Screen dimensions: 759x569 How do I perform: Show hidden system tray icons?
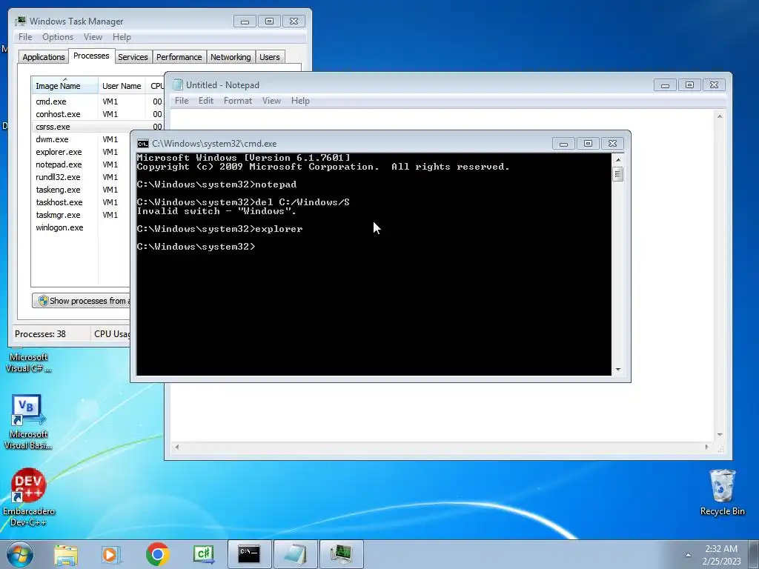coord(688,554)
